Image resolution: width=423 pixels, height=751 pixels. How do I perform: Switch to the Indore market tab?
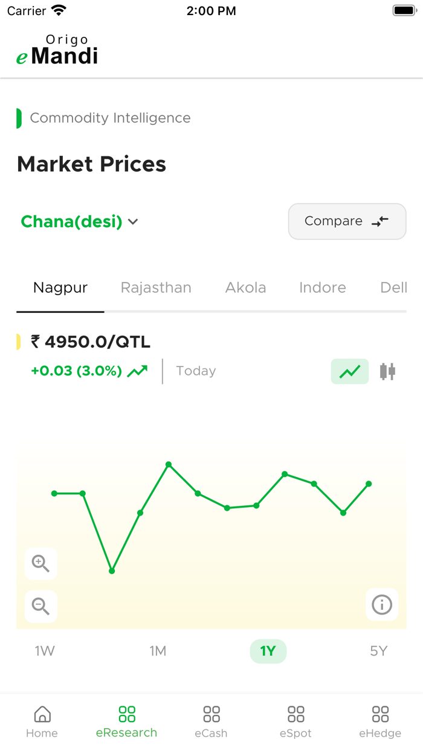323,287
